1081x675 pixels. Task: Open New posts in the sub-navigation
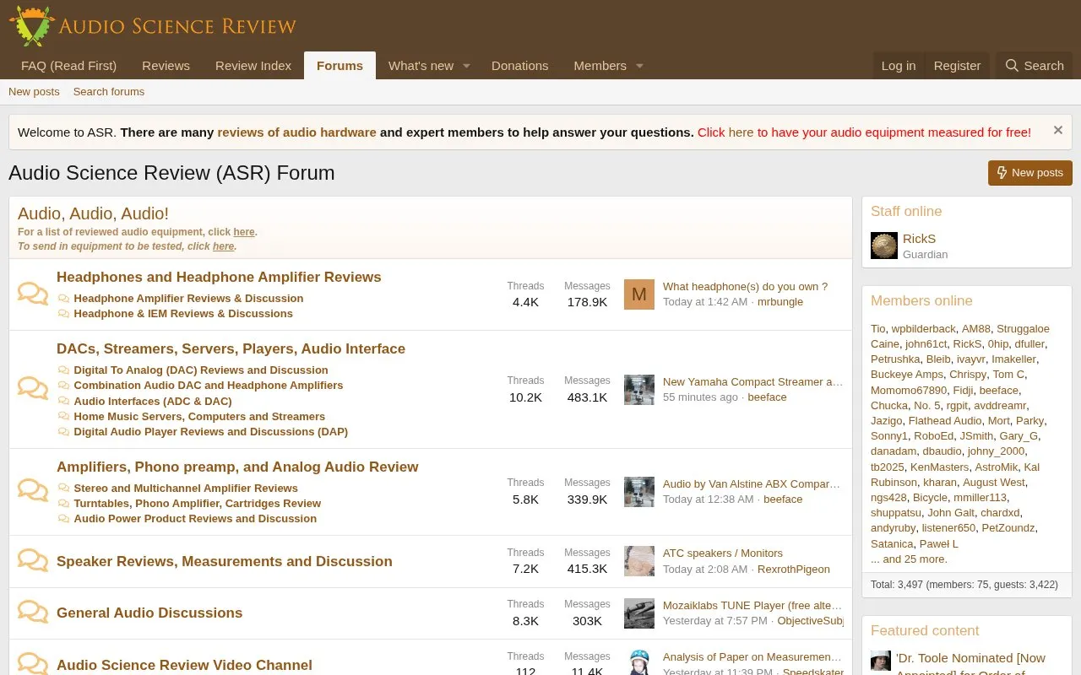34,92
